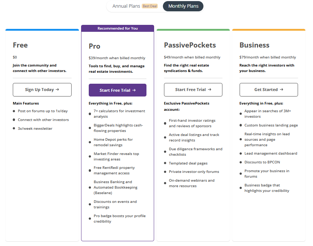
Task: Click the Sign Up Today button
Action: (x=42, y=90)
